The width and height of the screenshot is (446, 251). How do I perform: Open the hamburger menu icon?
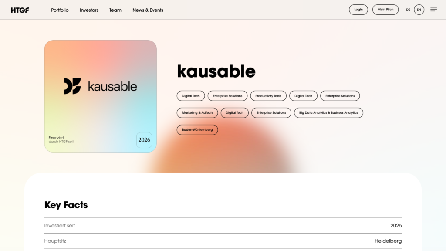tap(433, 10)
